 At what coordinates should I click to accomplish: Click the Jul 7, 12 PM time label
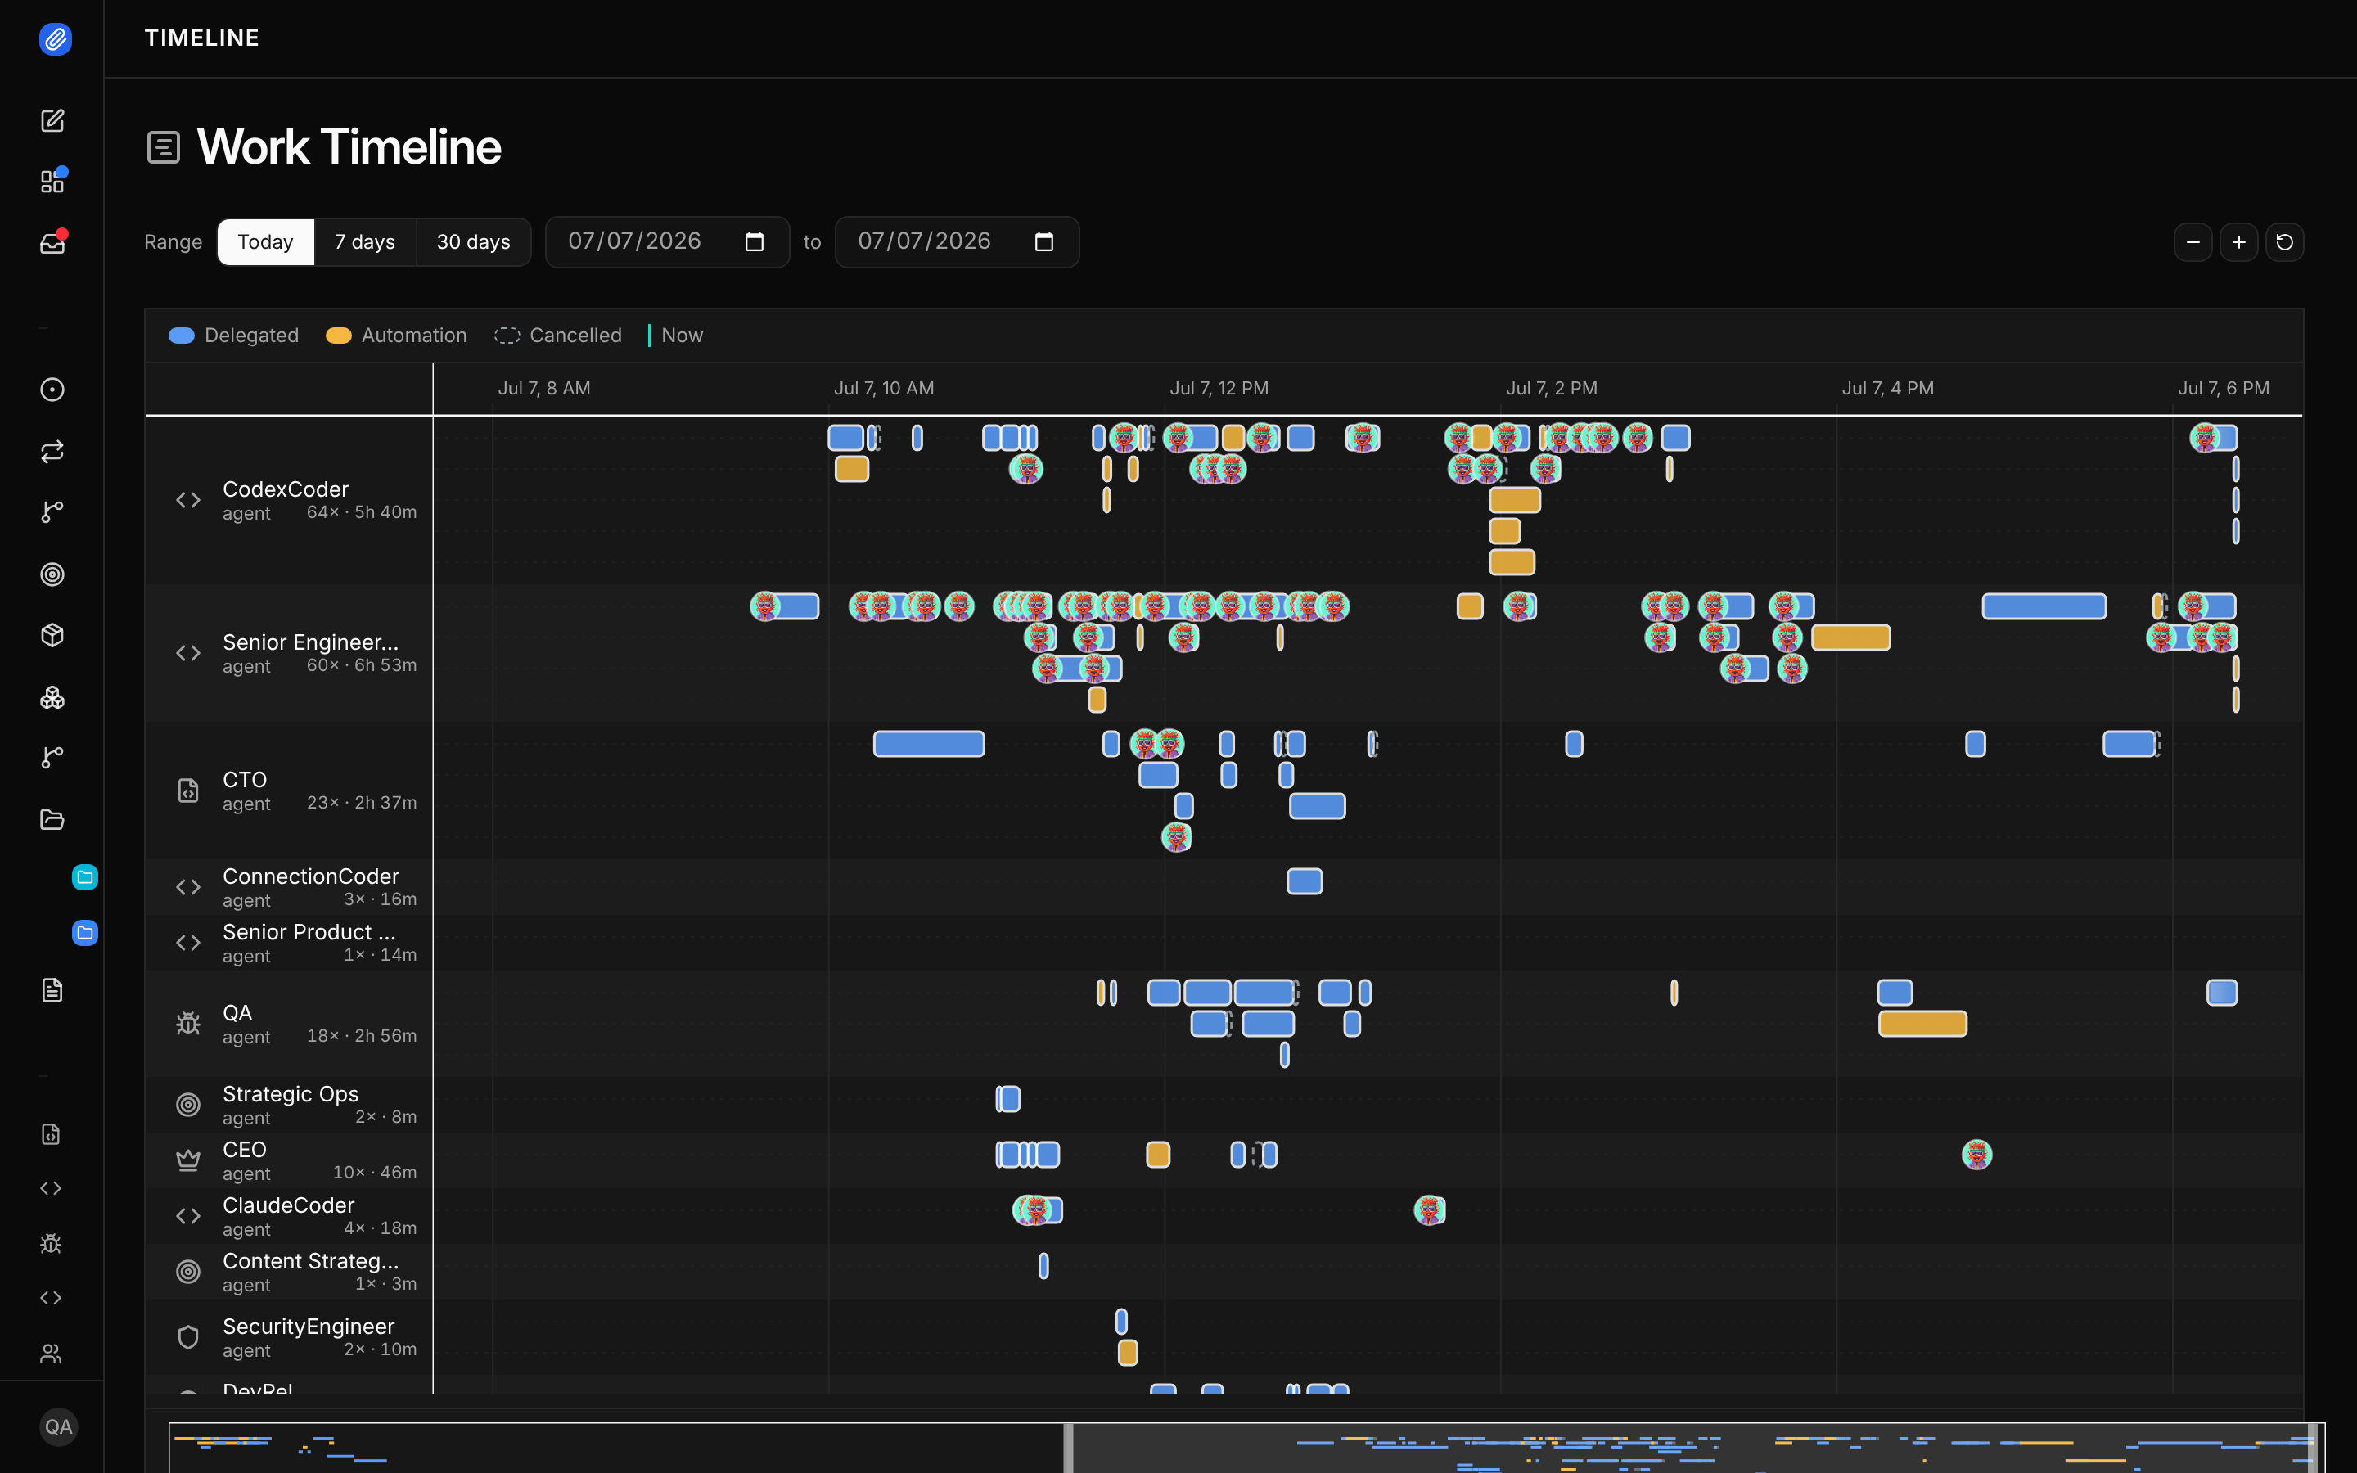tap(1219, 388)
